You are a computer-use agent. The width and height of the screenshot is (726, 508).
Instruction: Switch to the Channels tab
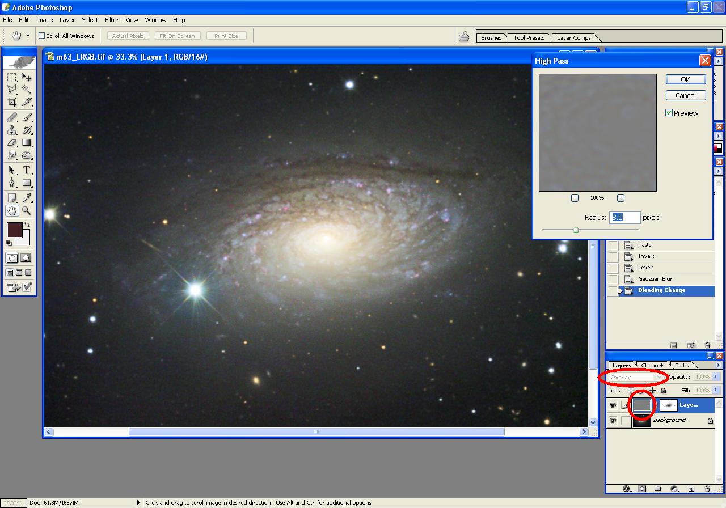(x=653, y=365)
